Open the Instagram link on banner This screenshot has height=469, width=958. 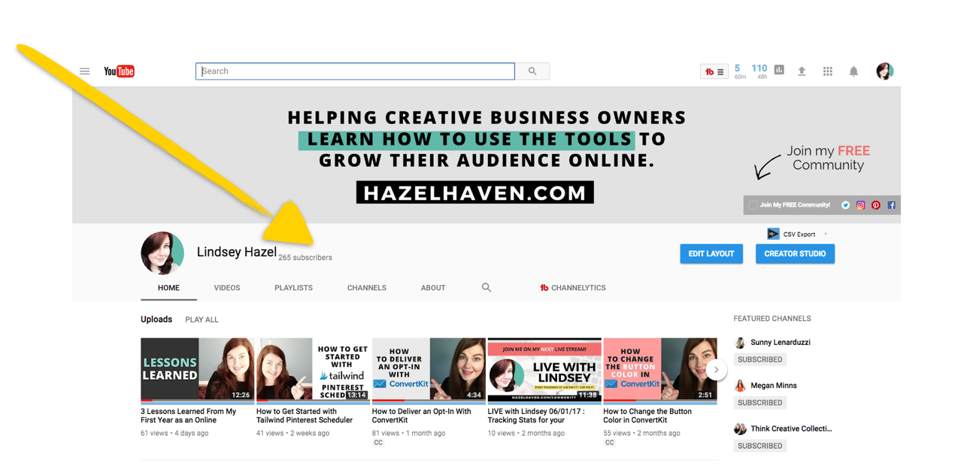pyautogui.click(x=861, y=205)
